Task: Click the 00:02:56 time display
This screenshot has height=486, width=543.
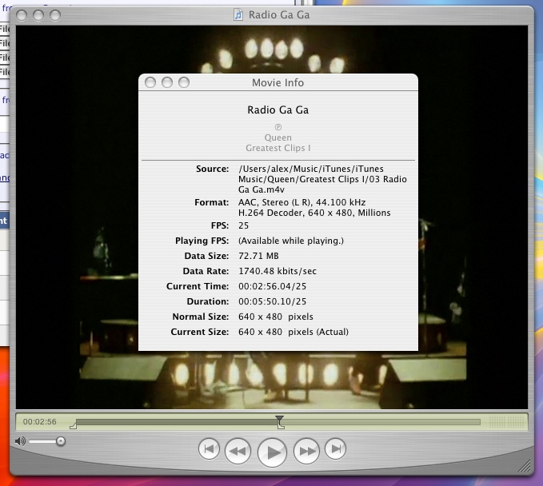Action: coord(39,421)
